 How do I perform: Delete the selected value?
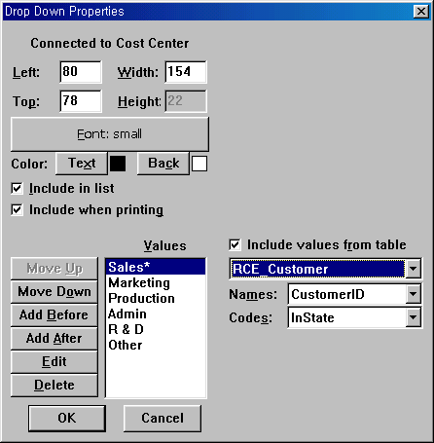(x=54, y=386)
